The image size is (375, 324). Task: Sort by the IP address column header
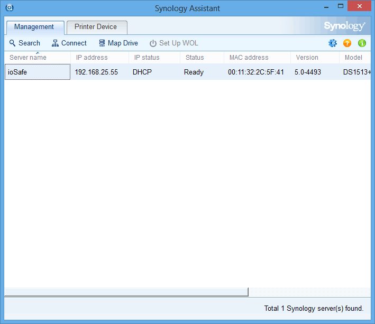click(100, 58)
